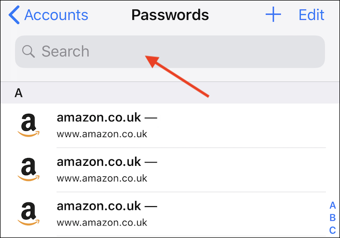This screenshot has height=238, width=340.
Task: Select the third www.amazon.co.uk subtitle
Action: (x=102, y=223)
